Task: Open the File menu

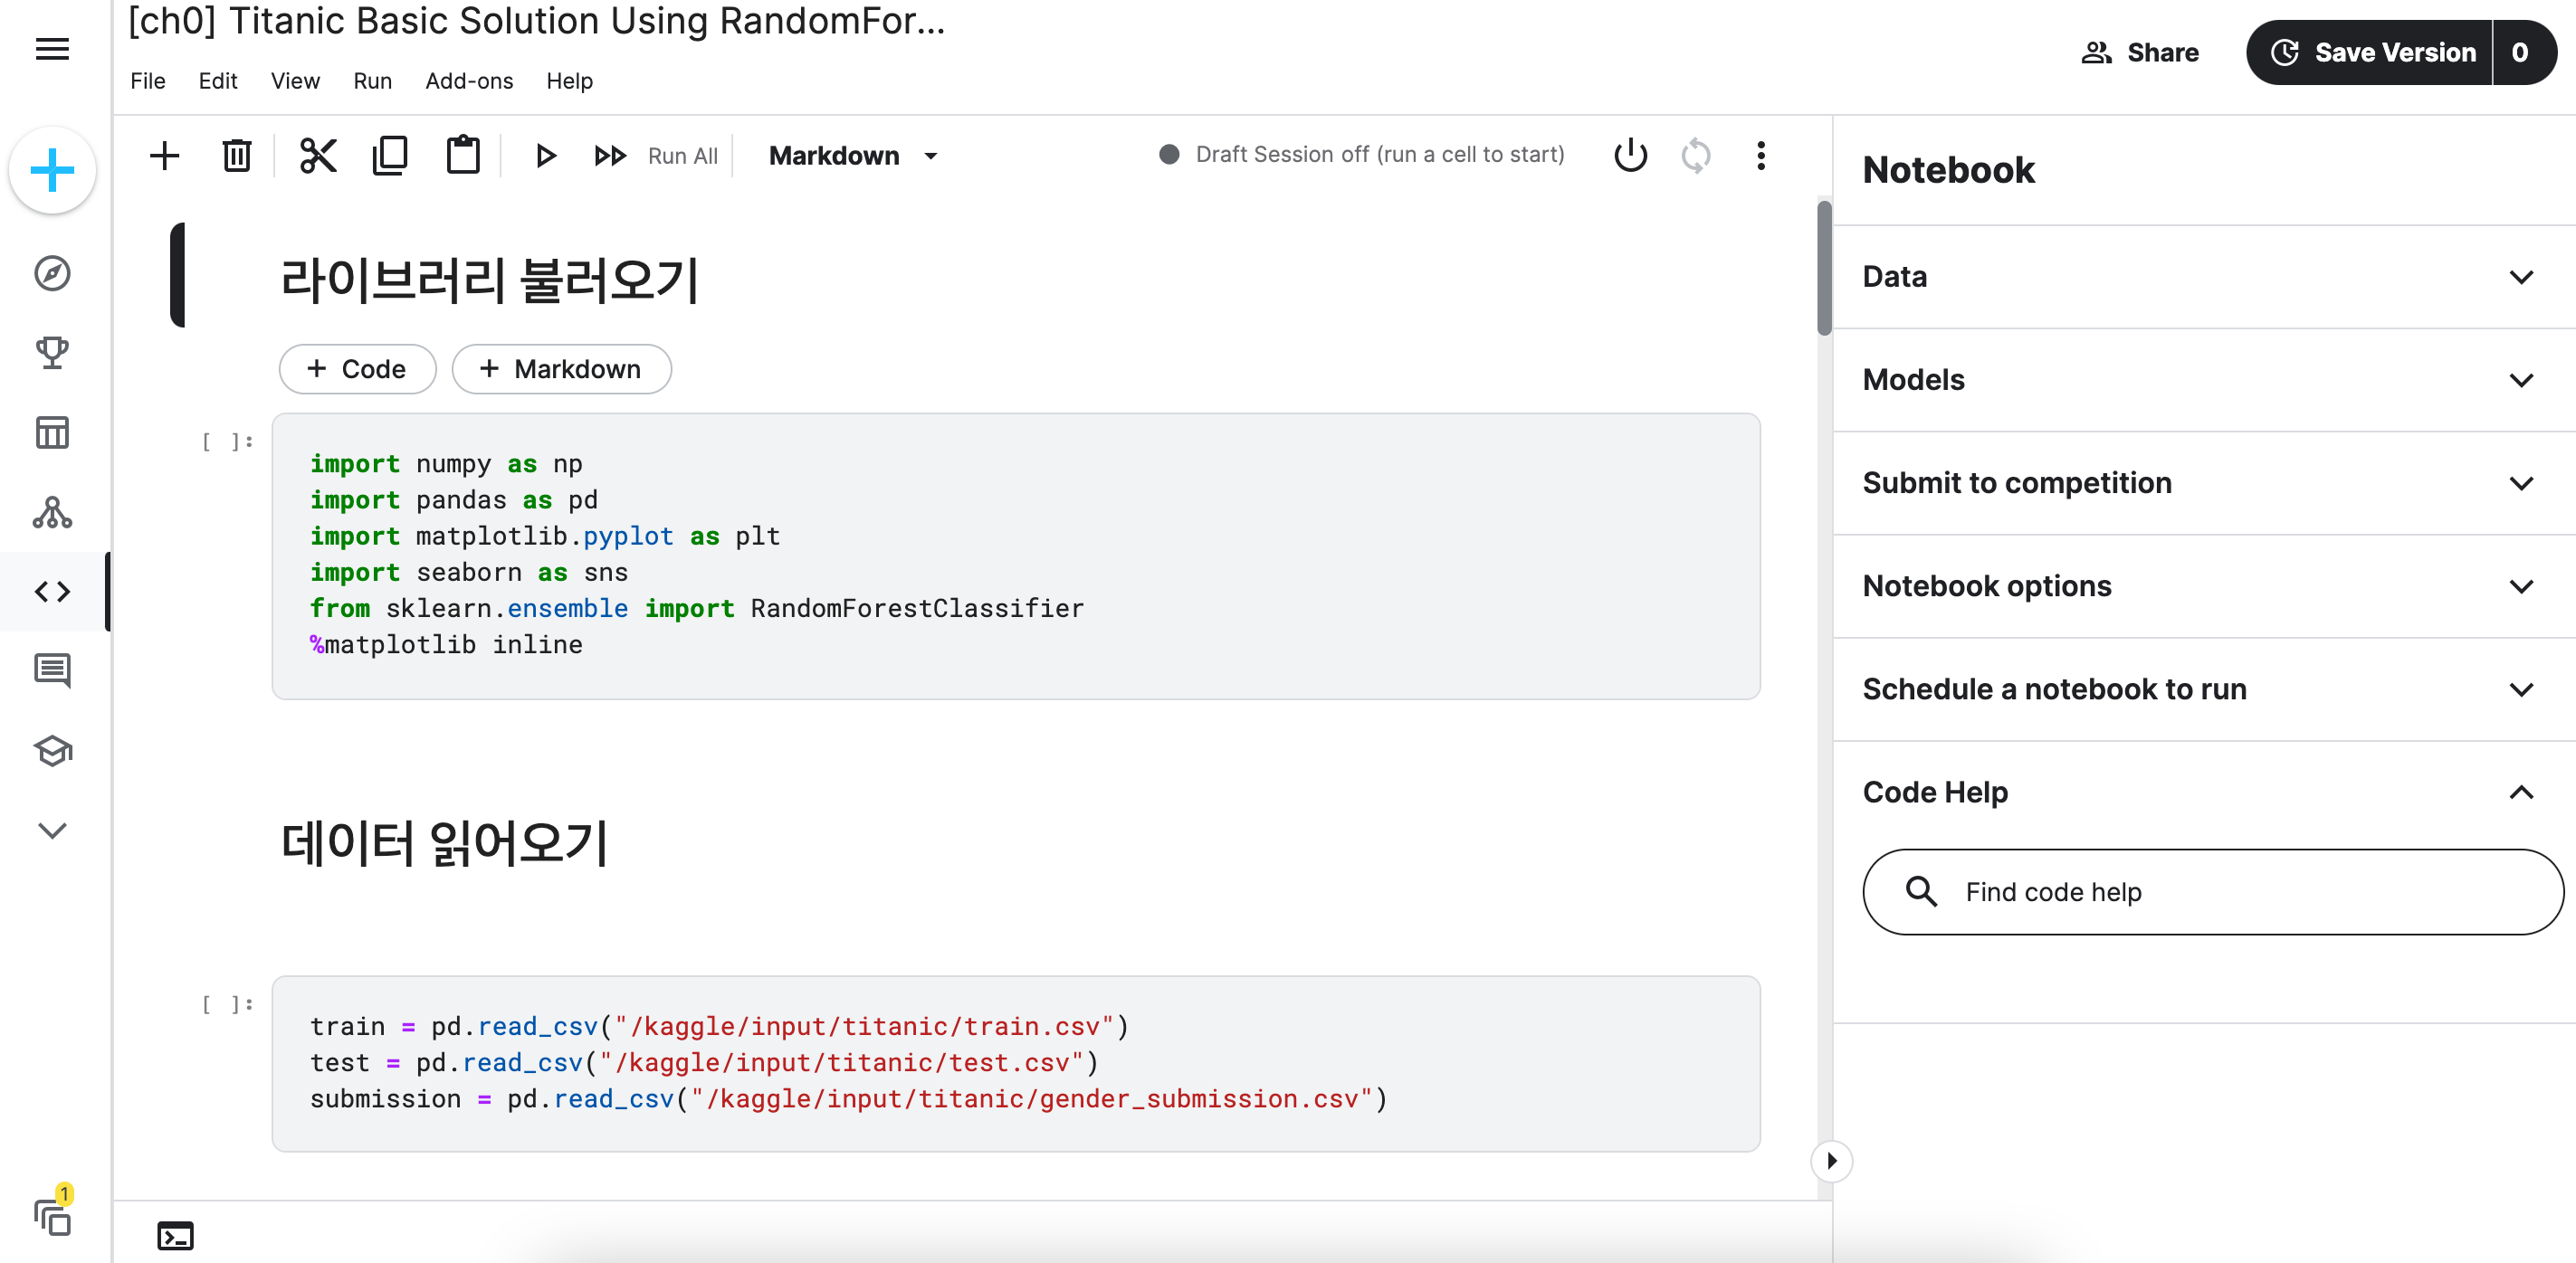Action: (148, 81)
